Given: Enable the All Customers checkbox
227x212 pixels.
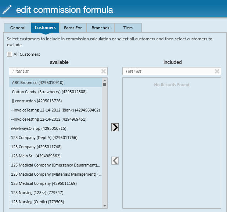Looking at the screenshot, I should (x=10, y=54).
